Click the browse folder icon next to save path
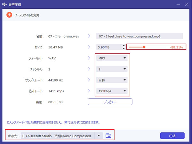192x144 pixels. tap(108, 136)
